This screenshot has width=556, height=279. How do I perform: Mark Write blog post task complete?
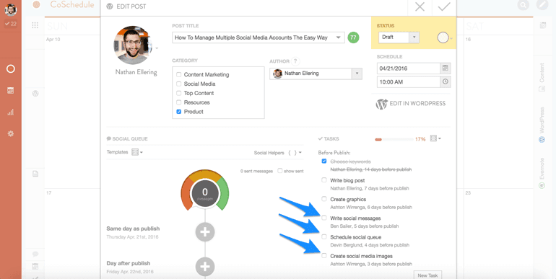[x=323, y=180]
